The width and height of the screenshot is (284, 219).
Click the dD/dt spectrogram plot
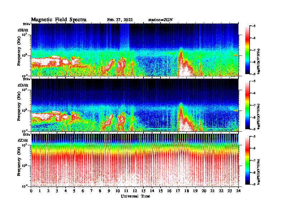coord(135,105)
